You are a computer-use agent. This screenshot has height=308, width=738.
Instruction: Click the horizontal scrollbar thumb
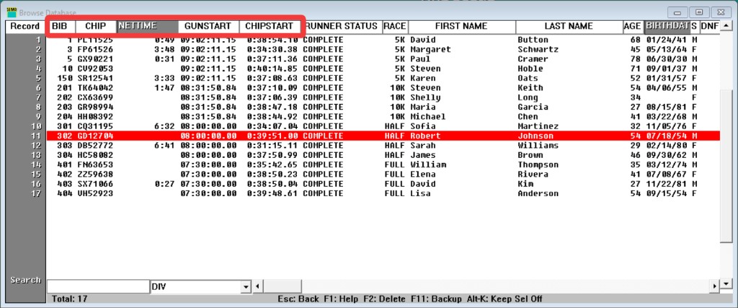click(282, 286)
